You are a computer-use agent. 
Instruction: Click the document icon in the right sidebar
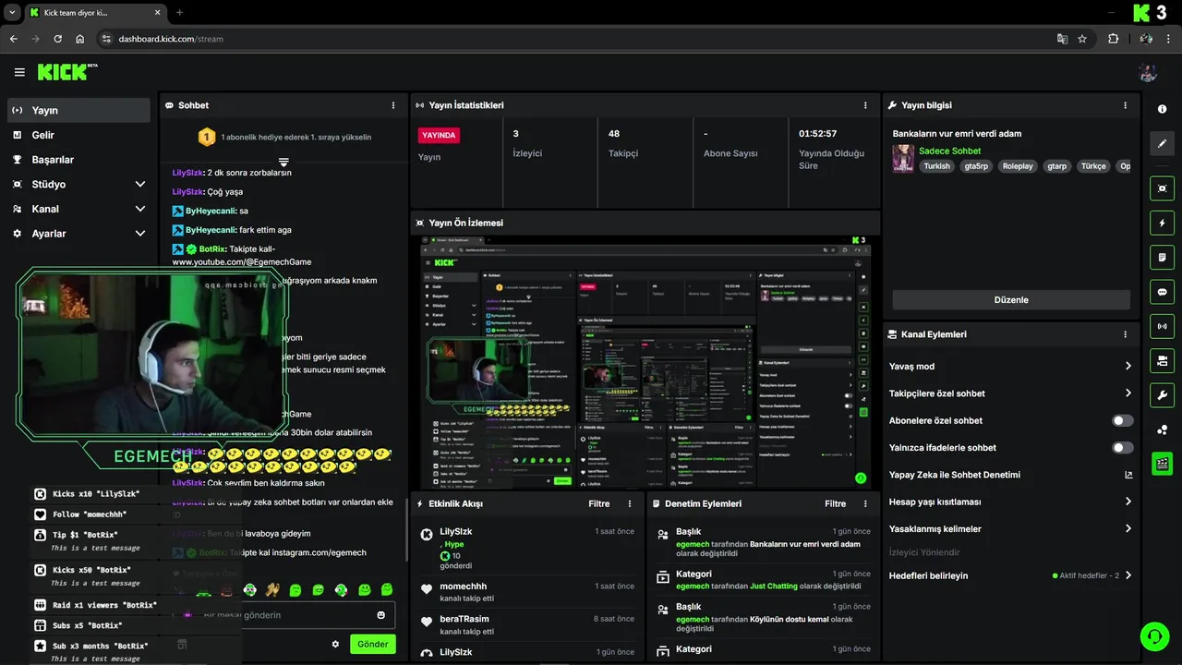[x=1162, y=257]
